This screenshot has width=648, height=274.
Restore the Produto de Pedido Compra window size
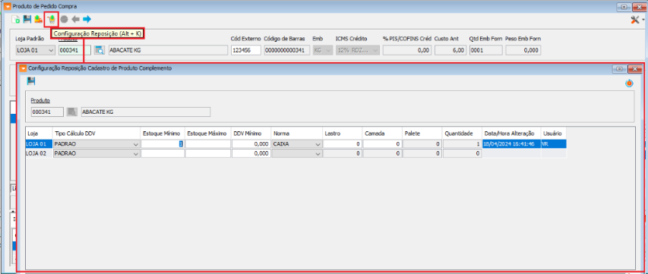(624, 7)
